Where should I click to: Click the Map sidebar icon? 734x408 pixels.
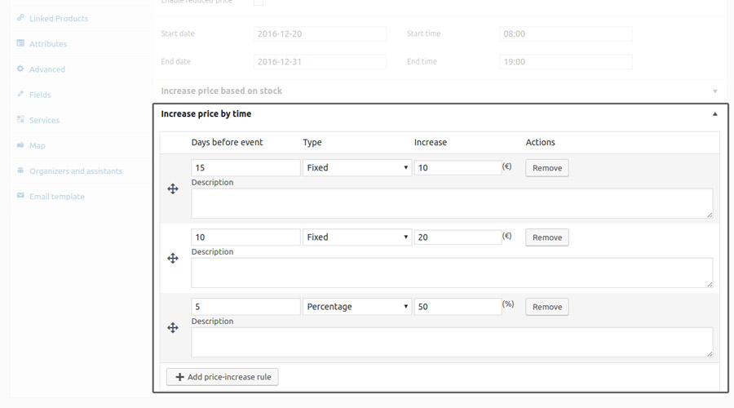click(x=20, y=145)
